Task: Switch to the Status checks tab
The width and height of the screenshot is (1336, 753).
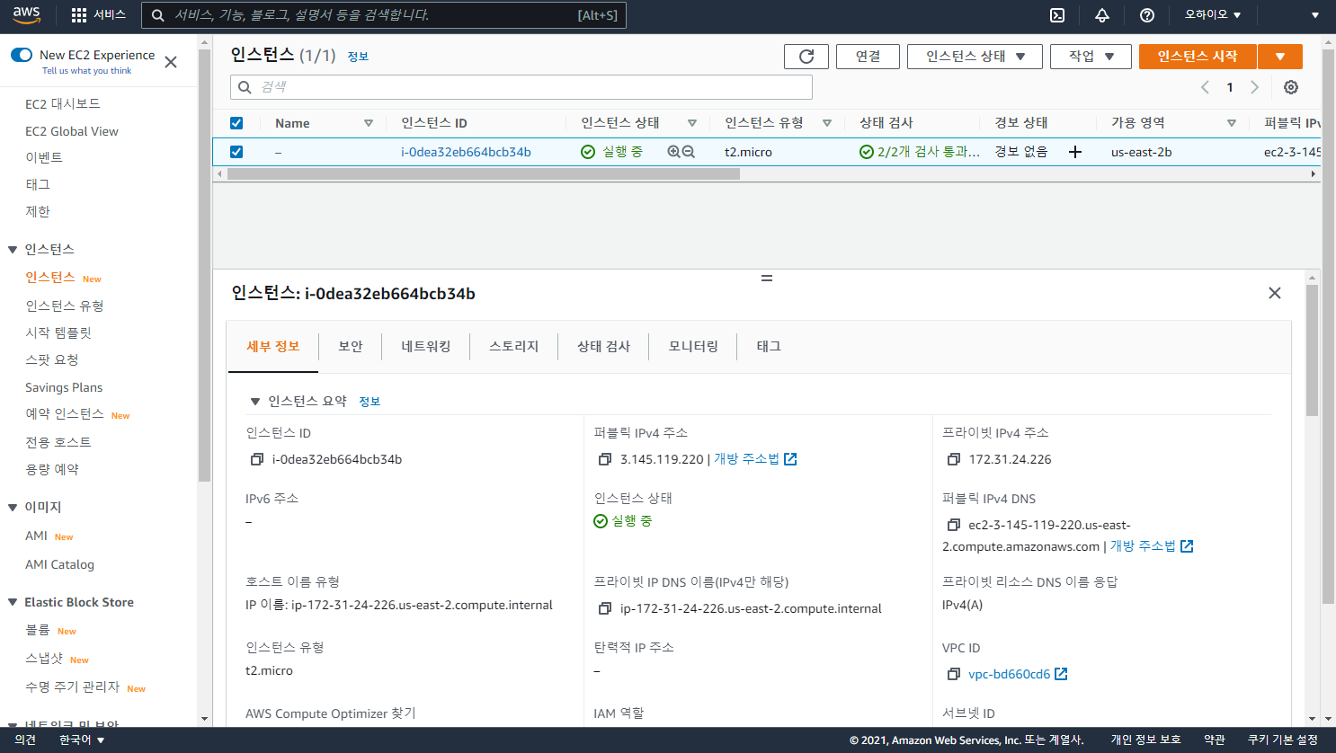Action: (604, 347)
